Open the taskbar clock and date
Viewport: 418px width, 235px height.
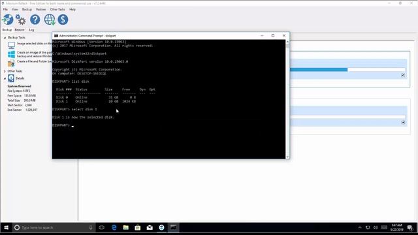(396, 228)
